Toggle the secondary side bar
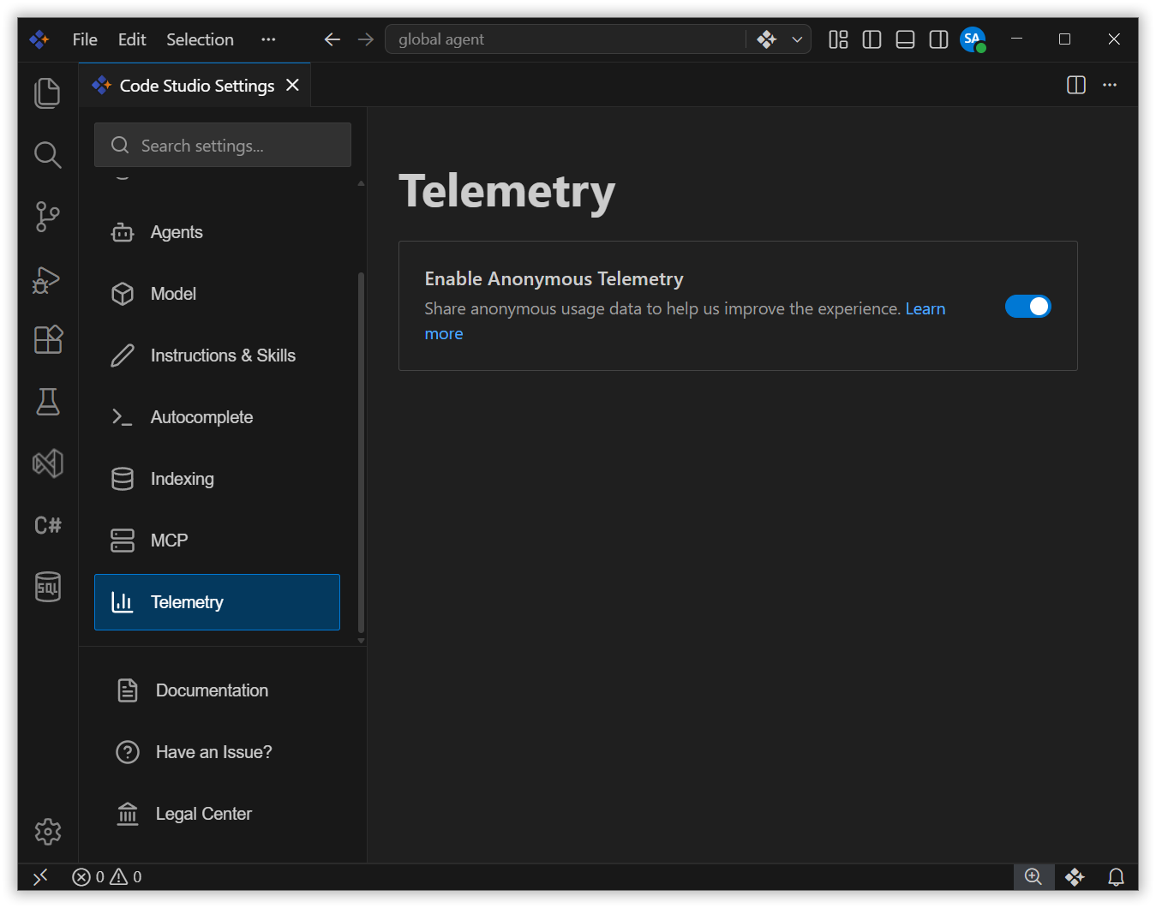 938,39
